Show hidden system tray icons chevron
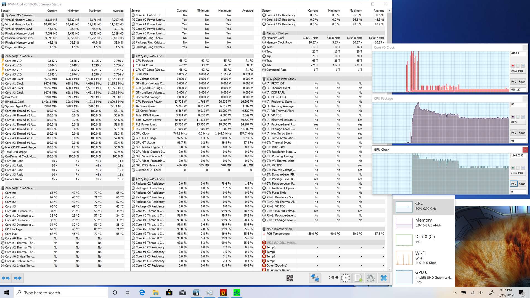Image resolution: width=530 pixels, height=298 pixels. pyautogui.click(x=455, y=292)
